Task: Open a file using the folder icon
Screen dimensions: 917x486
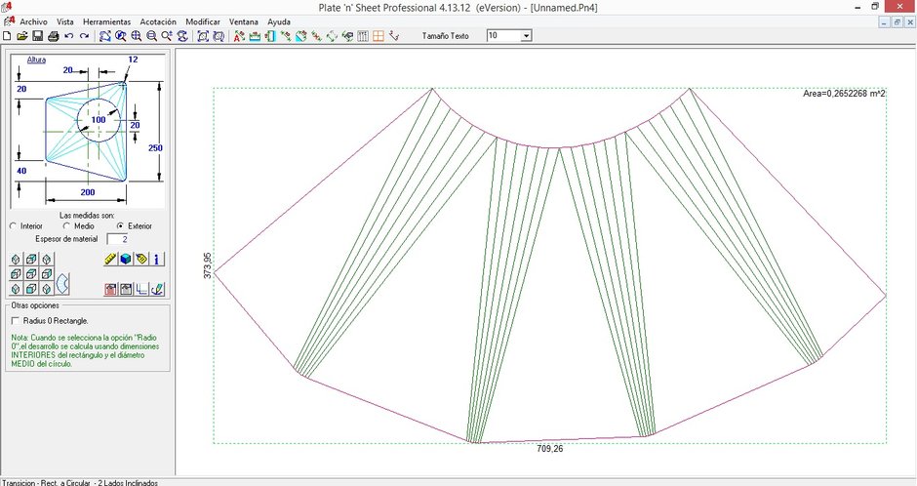Action: (22, 36)
